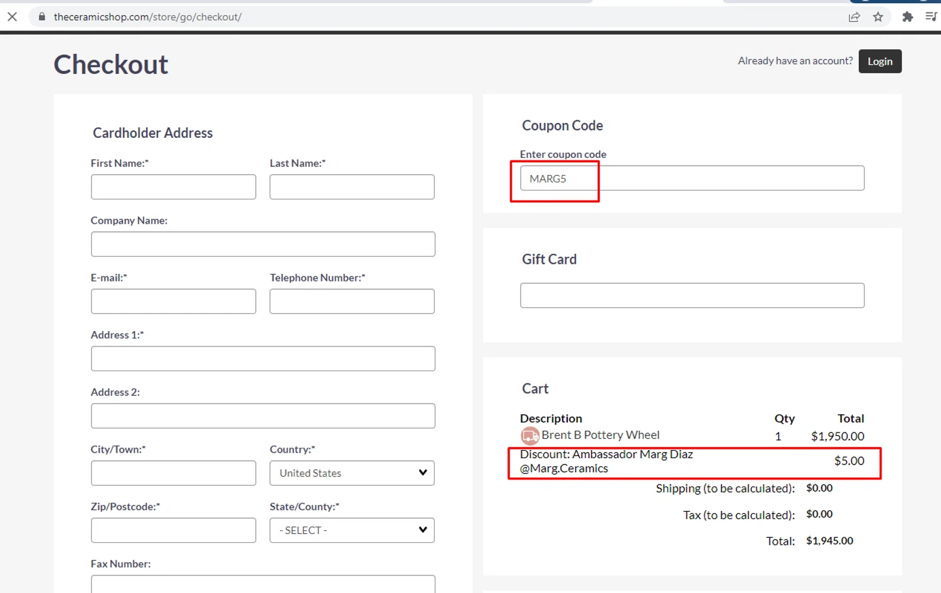941x593 pixels.
Task: Click the address bar URL theceramicshop.com
Action: coord(147,17)
